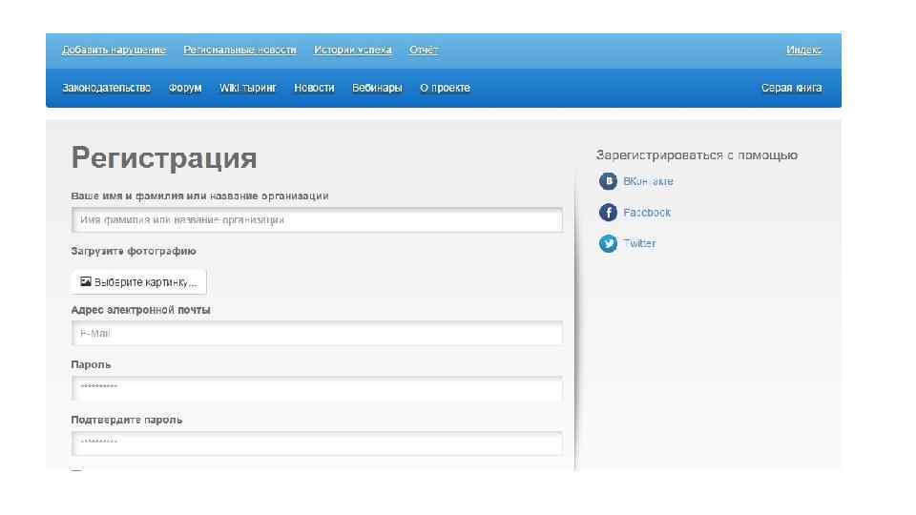Image resolution: width=916 pixels, height=515 pixels.
Task: Open the О проекте page
Action: coord(445,88)
